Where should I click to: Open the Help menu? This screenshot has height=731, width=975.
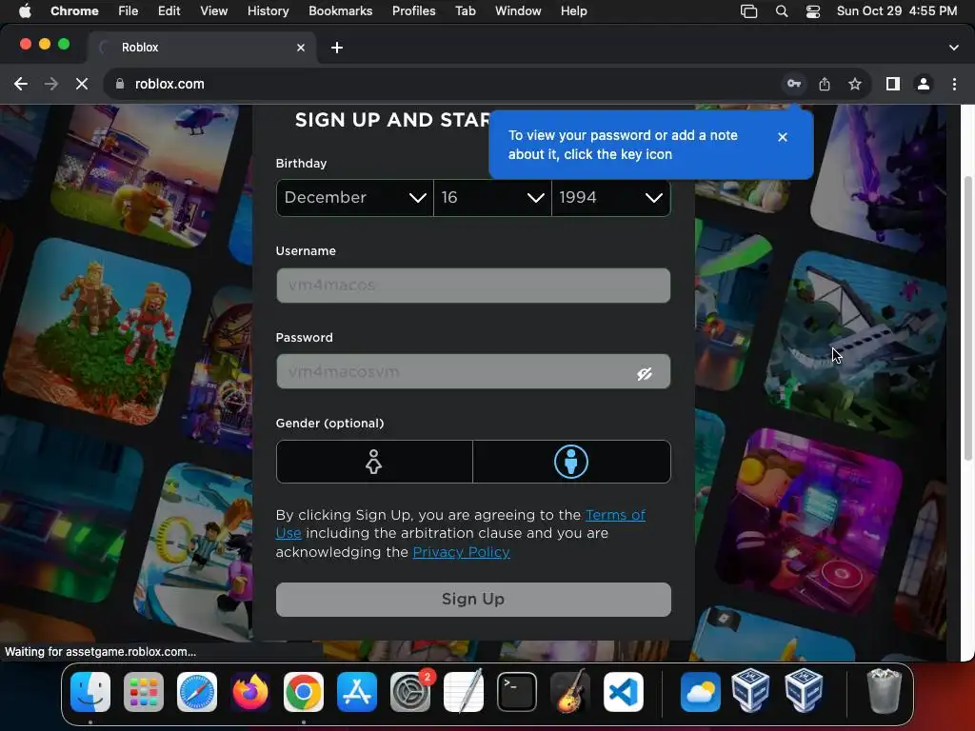pos(573,11)
